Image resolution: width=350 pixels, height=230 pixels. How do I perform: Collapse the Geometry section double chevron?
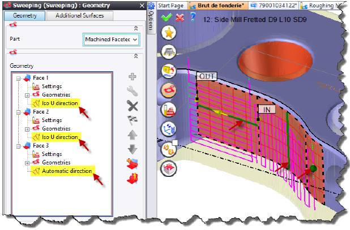click(135, 57)
